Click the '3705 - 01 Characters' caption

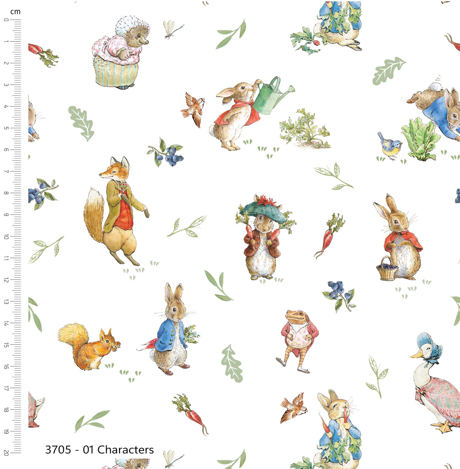pos(99,449)
